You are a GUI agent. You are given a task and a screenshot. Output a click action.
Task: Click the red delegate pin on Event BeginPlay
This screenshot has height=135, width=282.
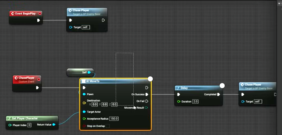pyautogui.click(x=40, y=13)
